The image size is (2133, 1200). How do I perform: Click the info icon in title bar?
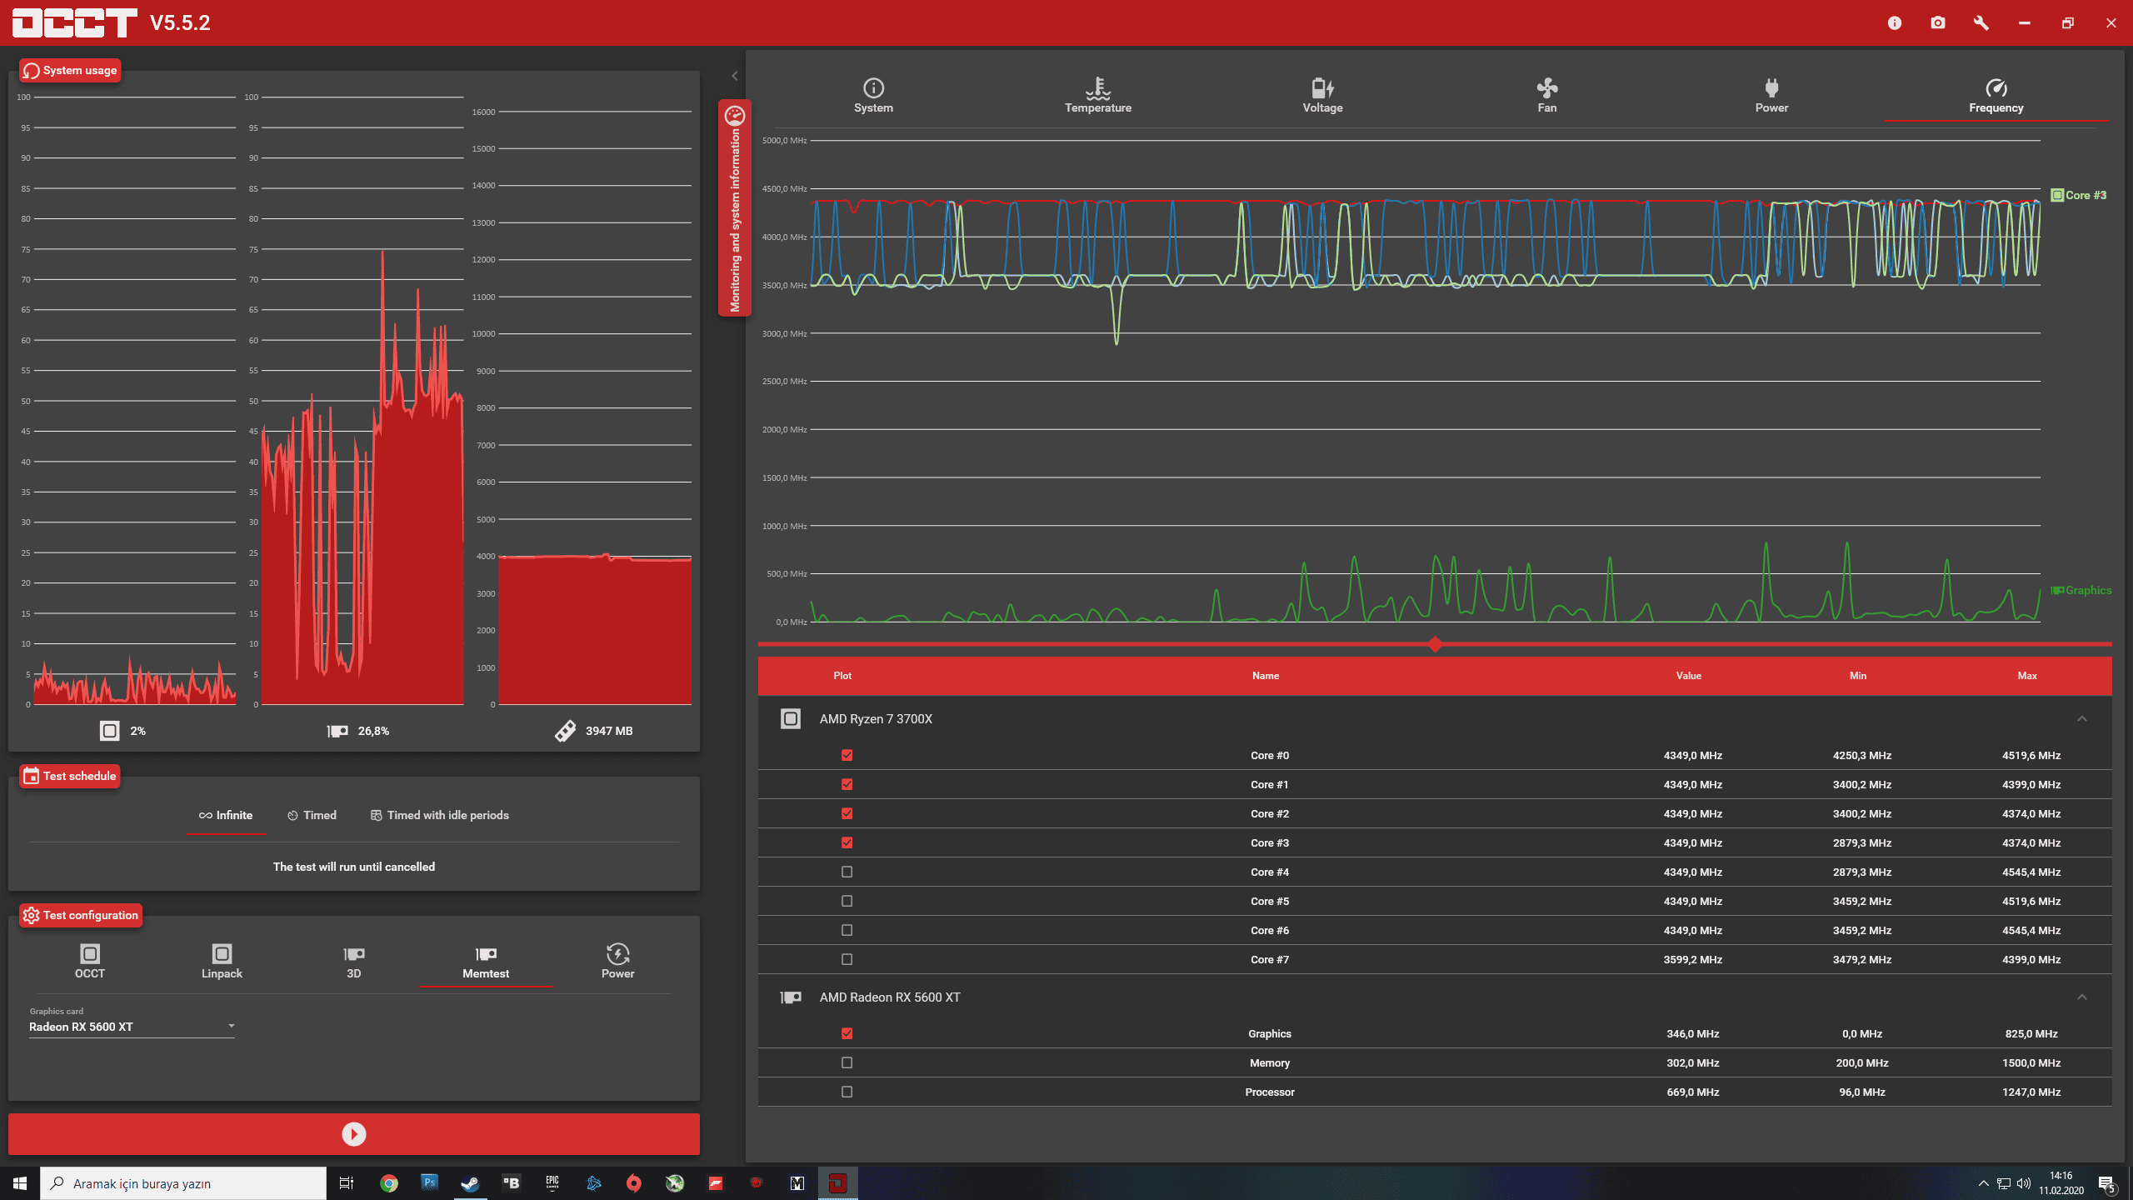click(1895, 23)
